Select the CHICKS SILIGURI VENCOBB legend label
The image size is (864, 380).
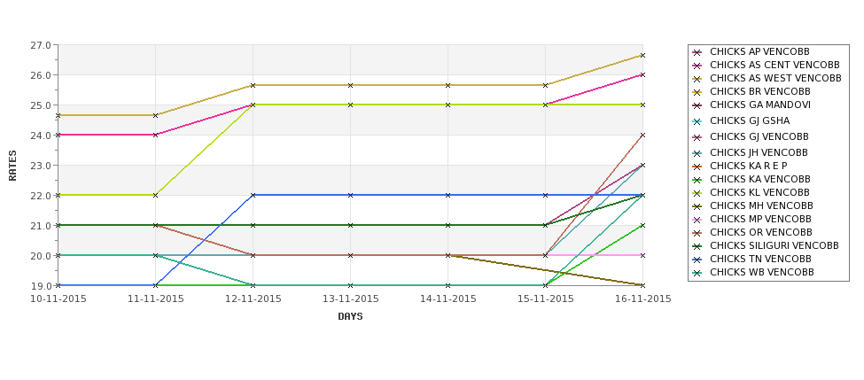[774, 245]
